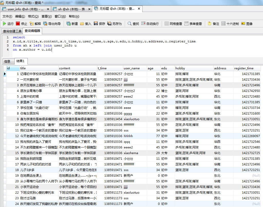This screenshot has height=207, width=263.
Task: Click the Hex (十六进制) icon
Action: (223, 24)
